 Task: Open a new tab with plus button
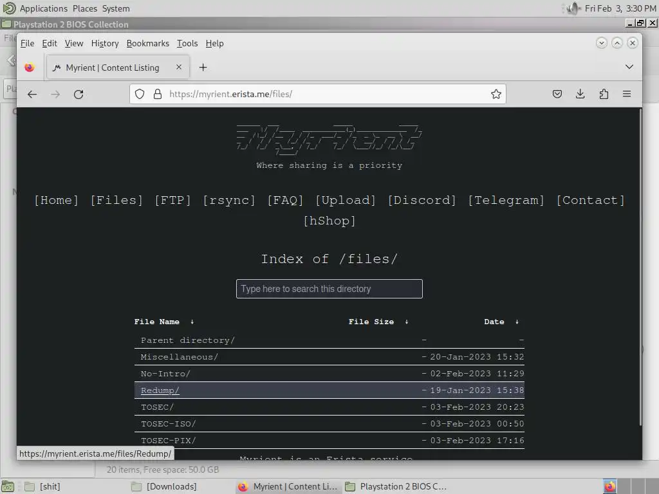coord(203,67)
